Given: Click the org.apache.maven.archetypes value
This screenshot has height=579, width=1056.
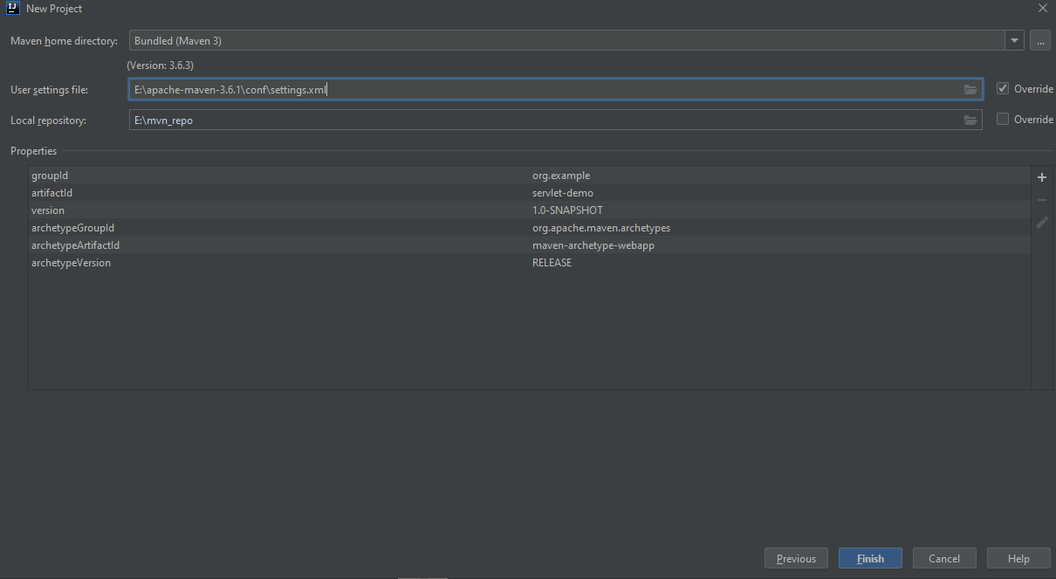Looking at the screenshot, I should pos(601,228).
